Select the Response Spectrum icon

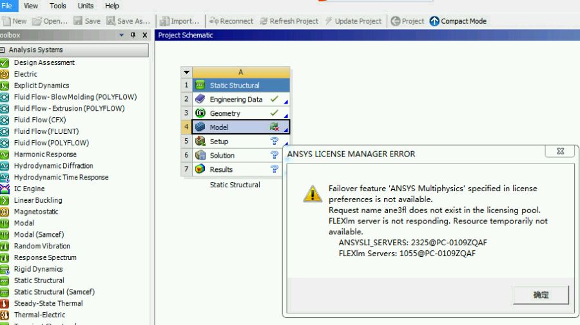coord(5,257)
